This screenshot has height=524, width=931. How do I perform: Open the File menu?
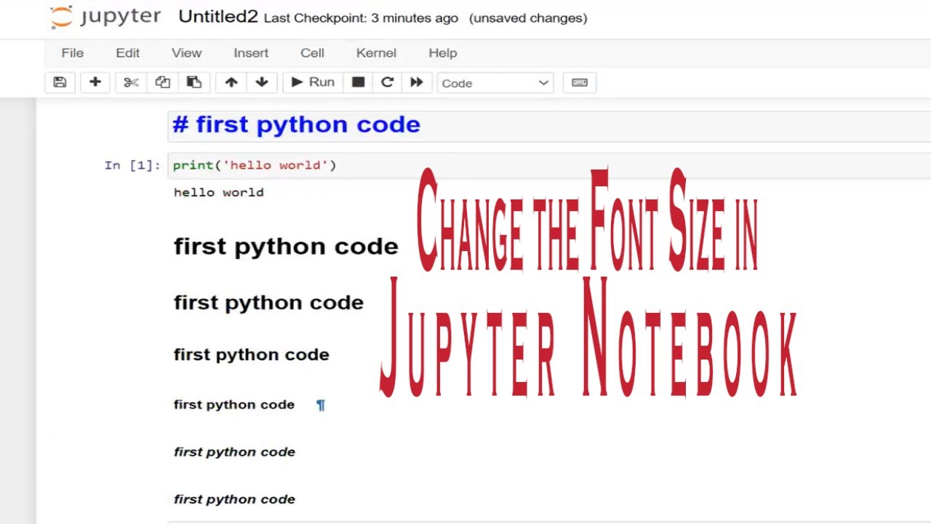73,53
